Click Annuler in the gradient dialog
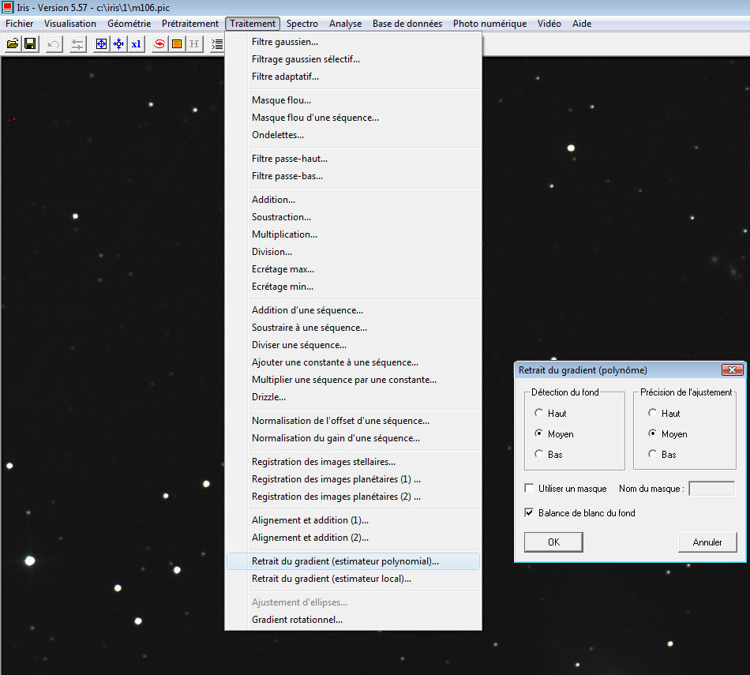This screenshot has height=675, width=750. [707, 542]
